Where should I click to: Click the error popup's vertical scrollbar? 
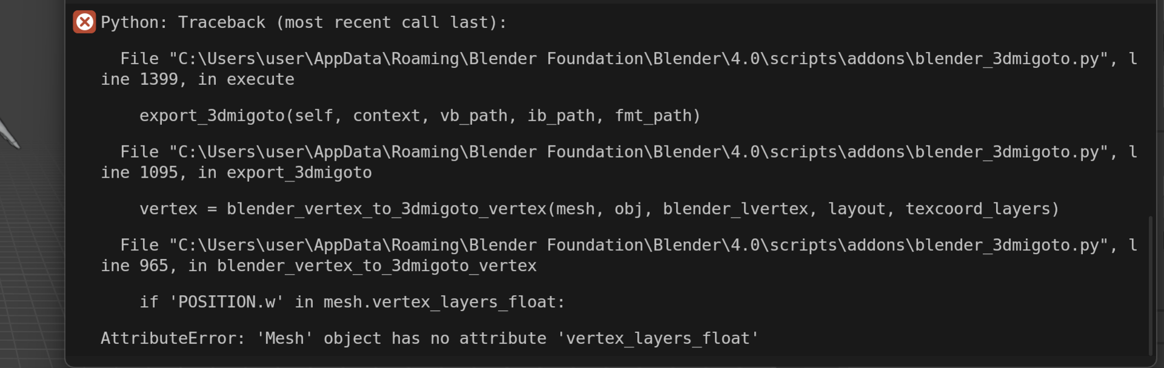click(x=1150, y=285)
